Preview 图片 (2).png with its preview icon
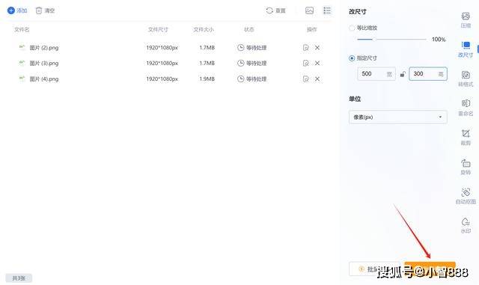Screen dimensions: 479x285 tap(306, 48)
